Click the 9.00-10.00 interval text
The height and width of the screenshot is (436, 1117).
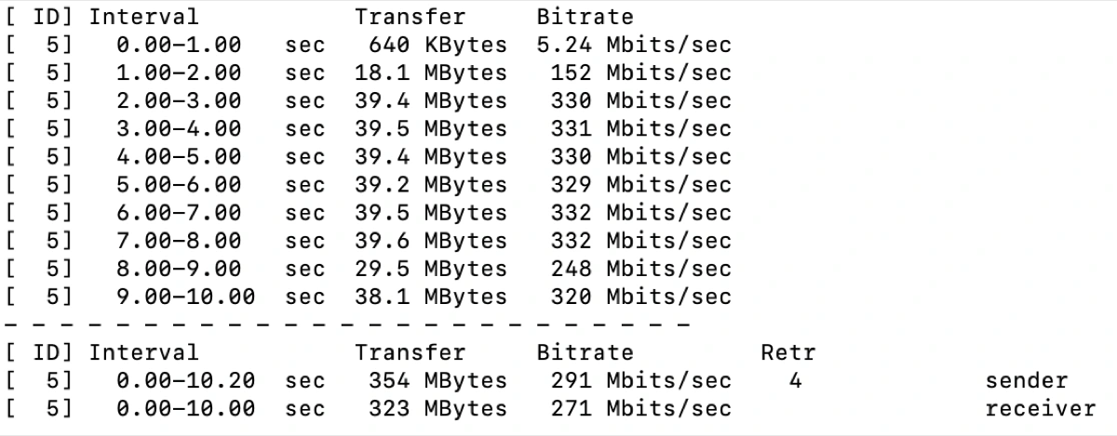click(186, 297)
